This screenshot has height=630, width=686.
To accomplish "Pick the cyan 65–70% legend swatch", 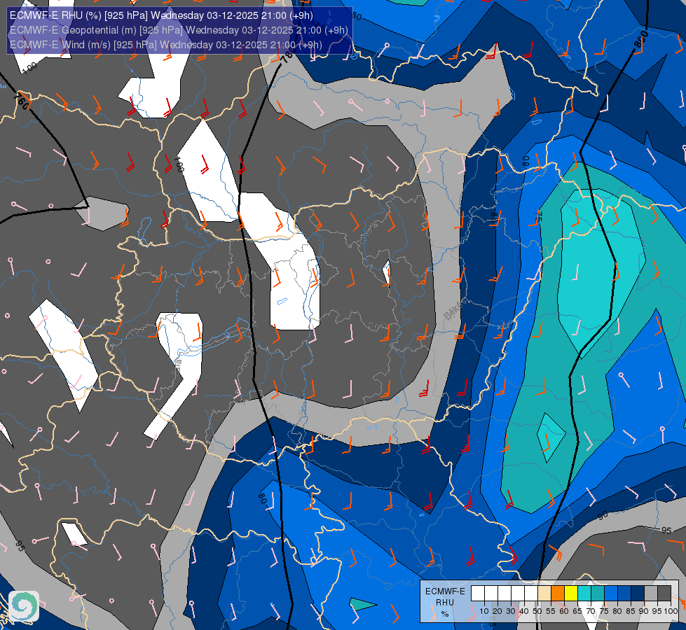I will tap(584, 594).
